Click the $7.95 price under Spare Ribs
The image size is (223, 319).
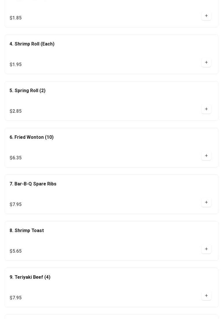tap(16, 205)
